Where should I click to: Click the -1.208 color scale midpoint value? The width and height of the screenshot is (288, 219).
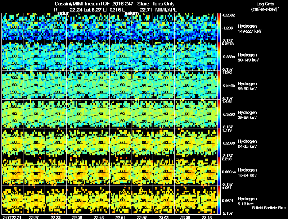(228, 28)
